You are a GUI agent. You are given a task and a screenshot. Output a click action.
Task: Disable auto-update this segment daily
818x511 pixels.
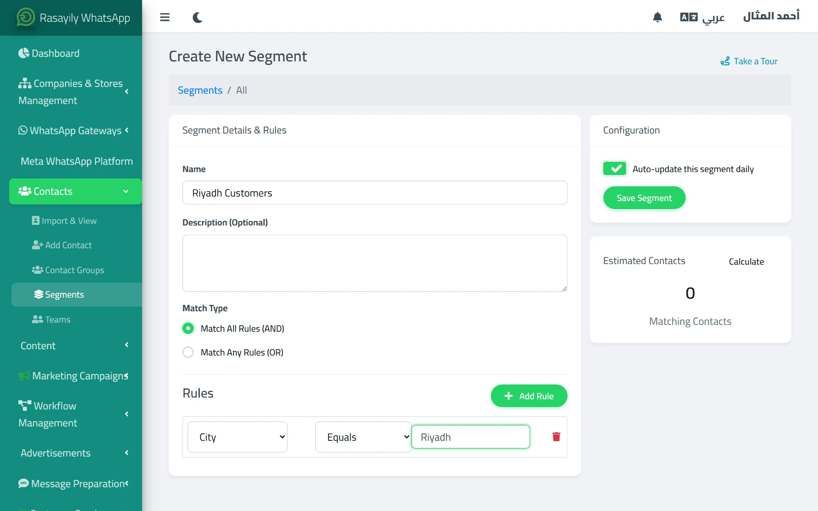[614, 169]
